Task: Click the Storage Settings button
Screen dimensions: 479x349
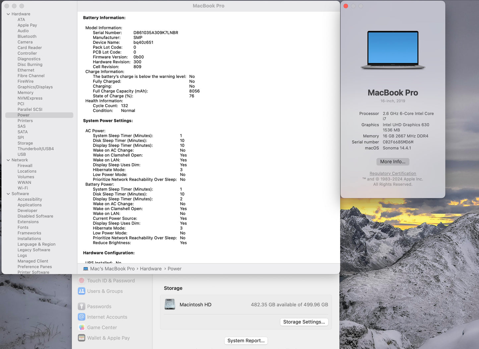Action: point(304,322)
